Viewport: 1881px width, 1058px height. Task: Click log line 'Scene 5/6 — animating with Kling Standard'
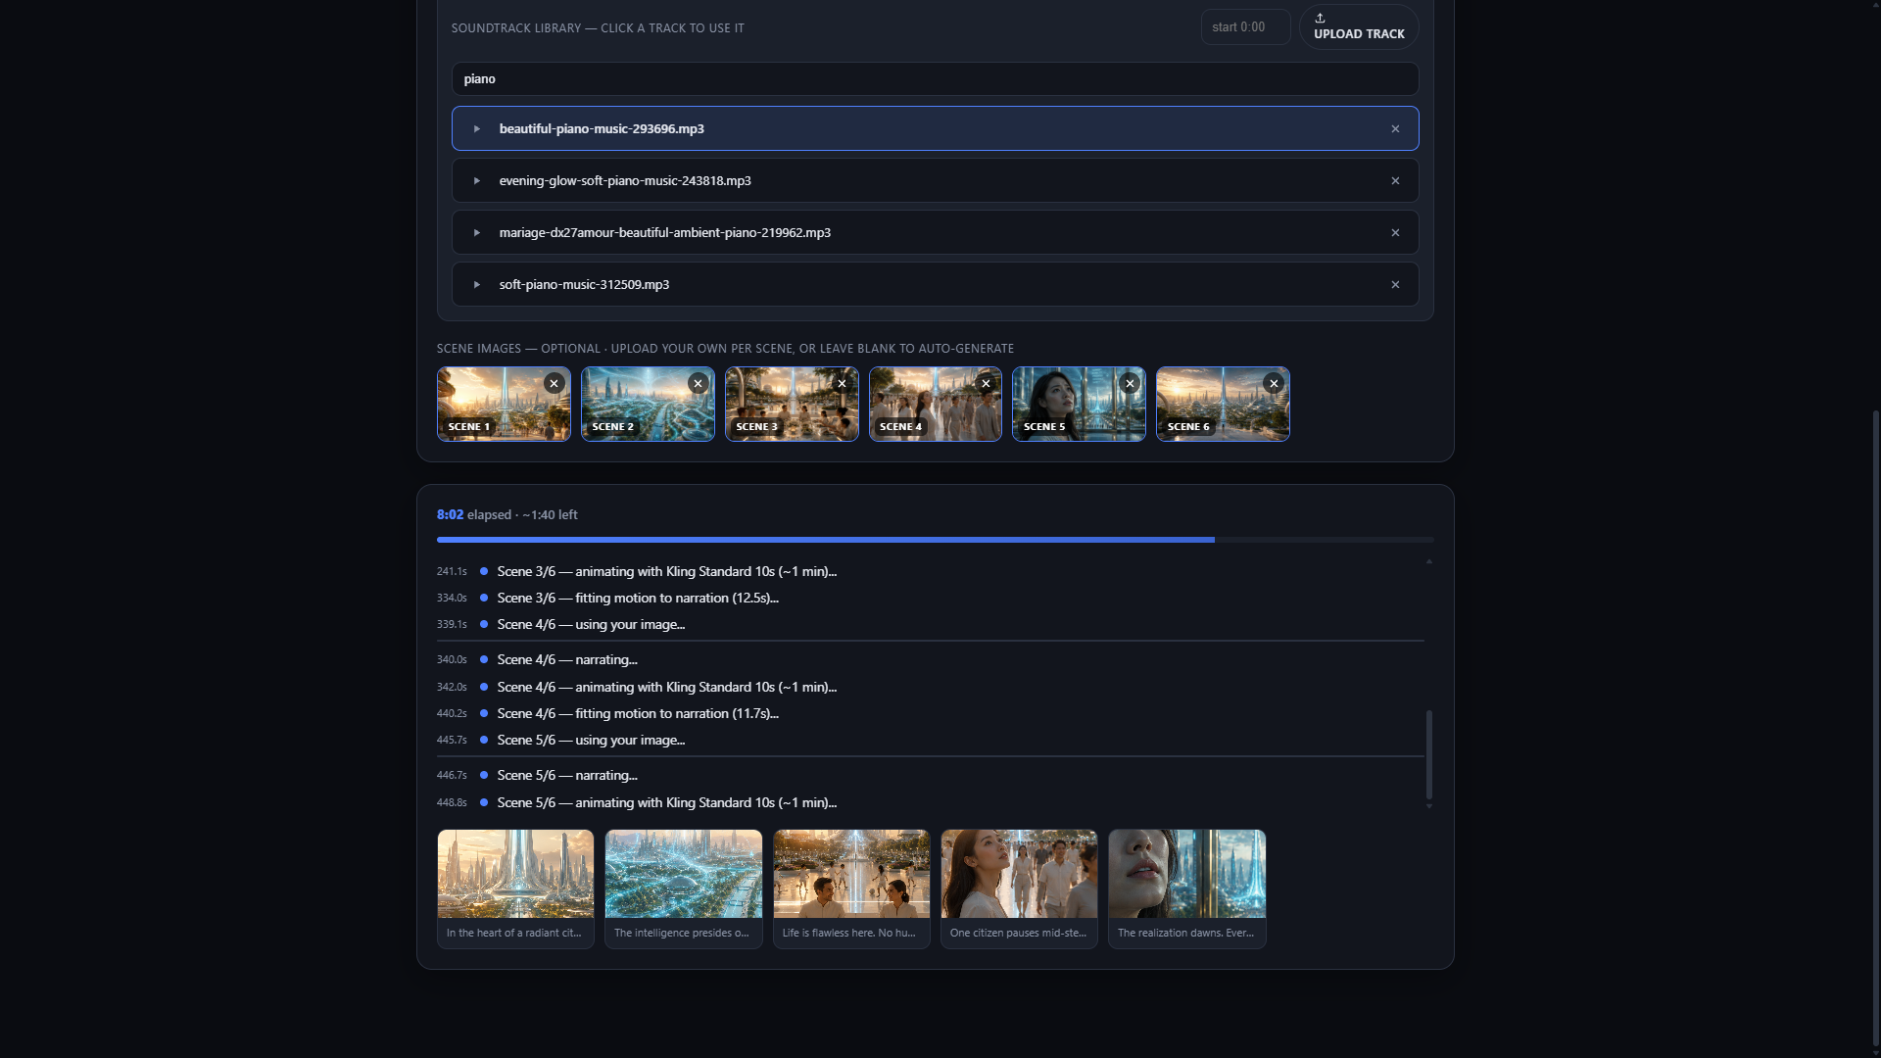pyautogui.click(x=666, y=802)
